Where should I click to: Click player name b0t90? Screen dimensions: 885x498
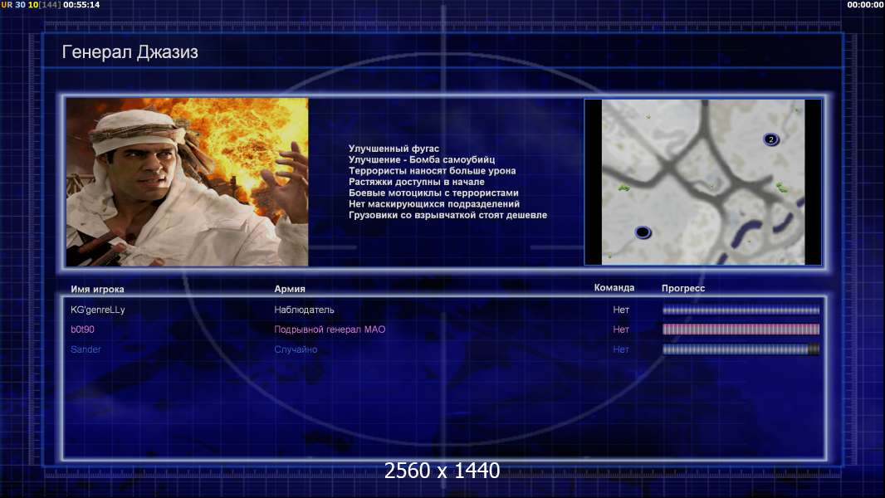click(x=82, y=330)
